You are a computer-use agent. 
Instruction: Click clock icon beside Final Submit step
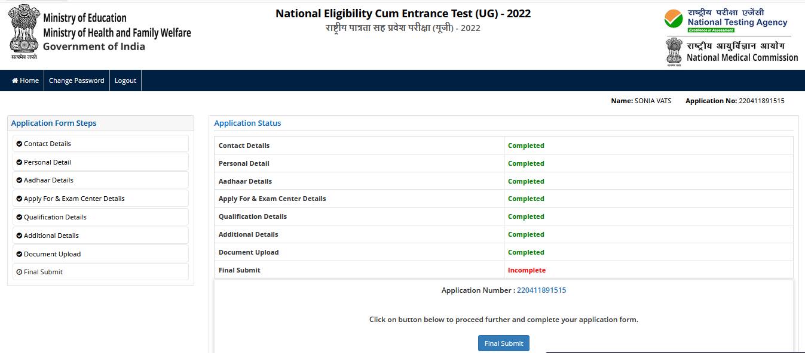point(19,272)
